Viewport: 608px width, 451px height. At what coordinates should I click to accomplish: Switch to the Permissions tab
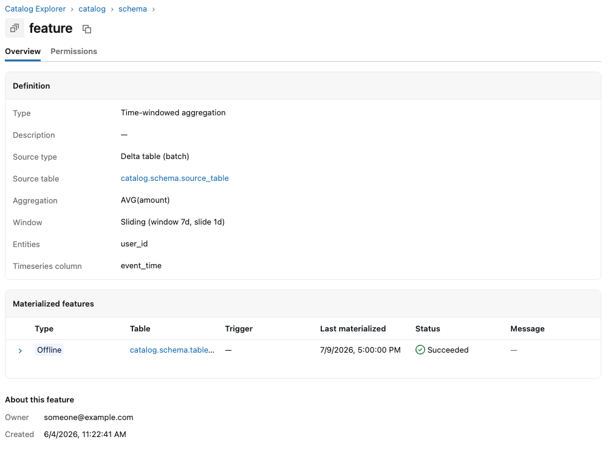click(x=73, y=51)
